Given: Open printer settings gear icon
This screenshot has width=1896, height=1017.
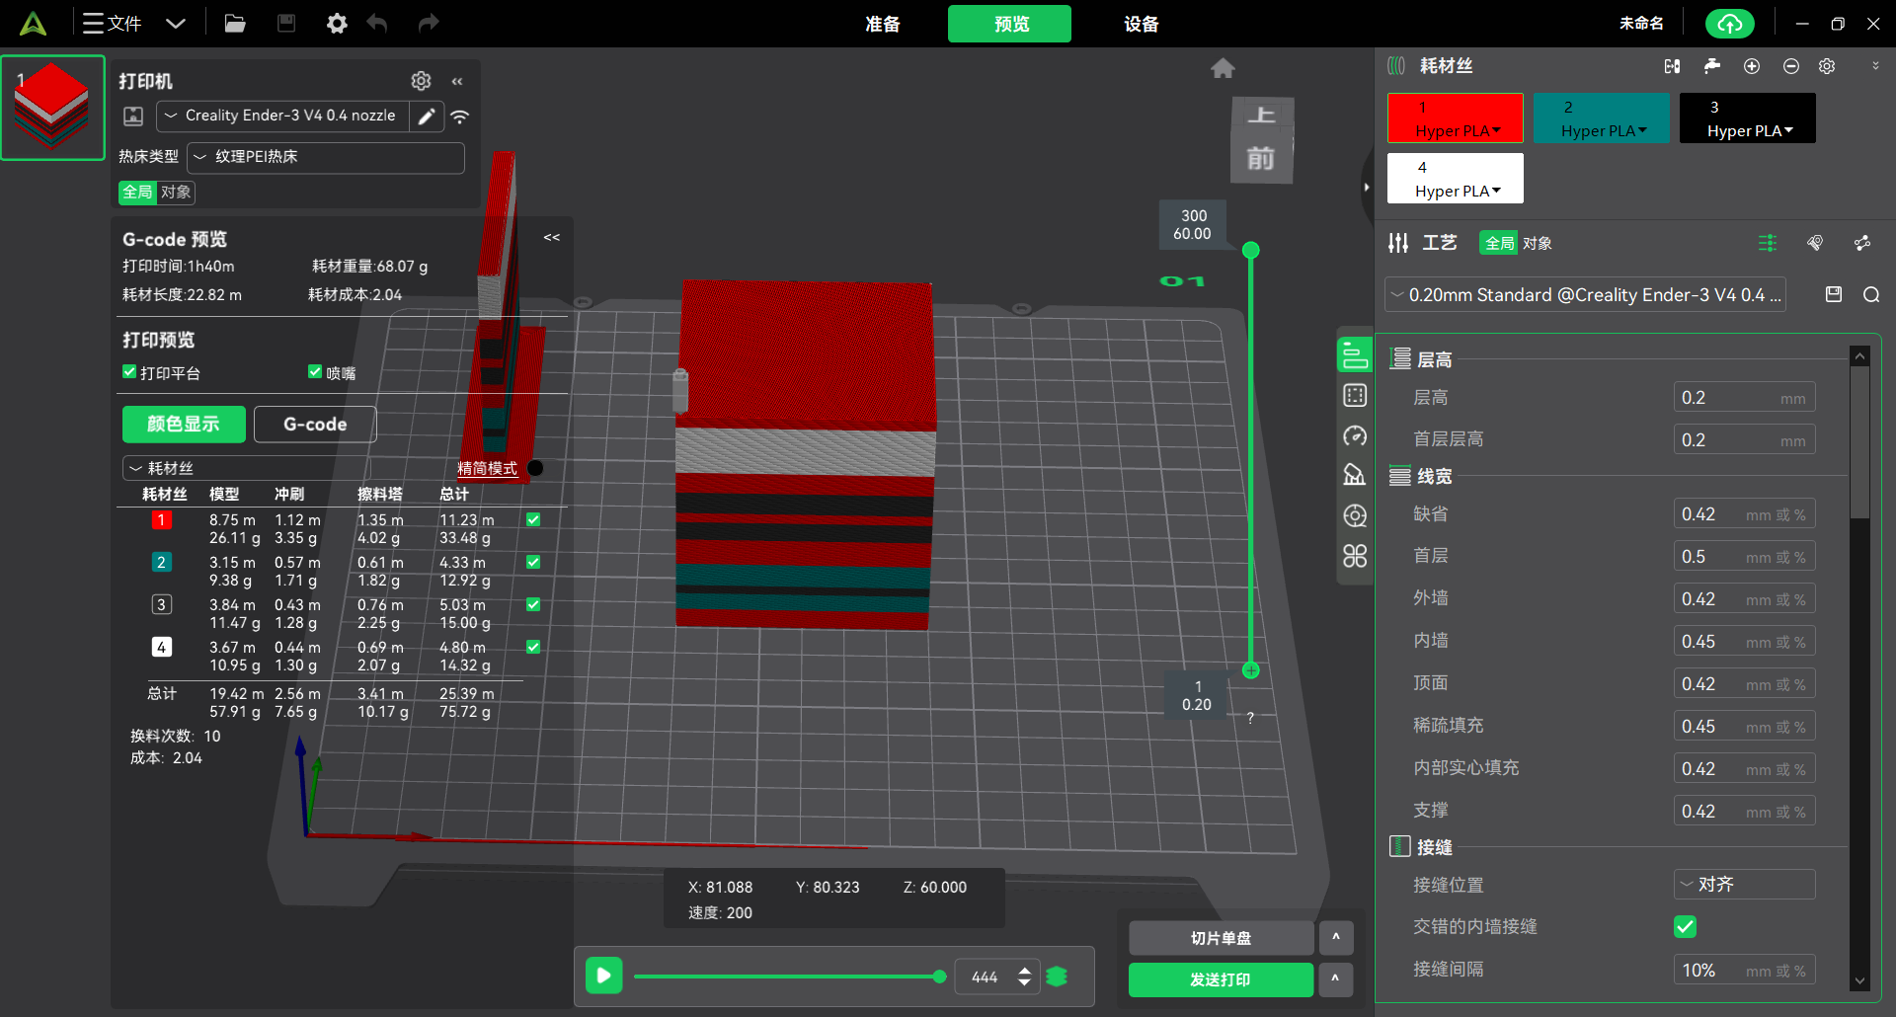Looking at the screenshot, I should 421,81.
